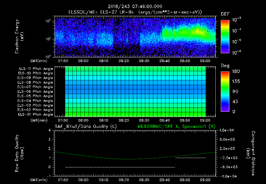Click the '135' value on Deg scale

click(x=236, y=82)
